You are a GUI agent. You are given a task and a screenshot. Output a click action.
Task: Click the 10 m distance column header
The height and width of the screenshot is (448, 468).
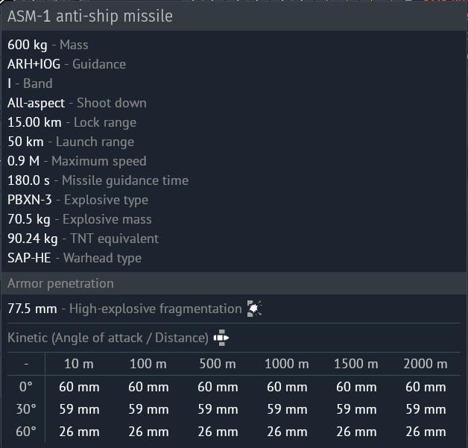79,364
